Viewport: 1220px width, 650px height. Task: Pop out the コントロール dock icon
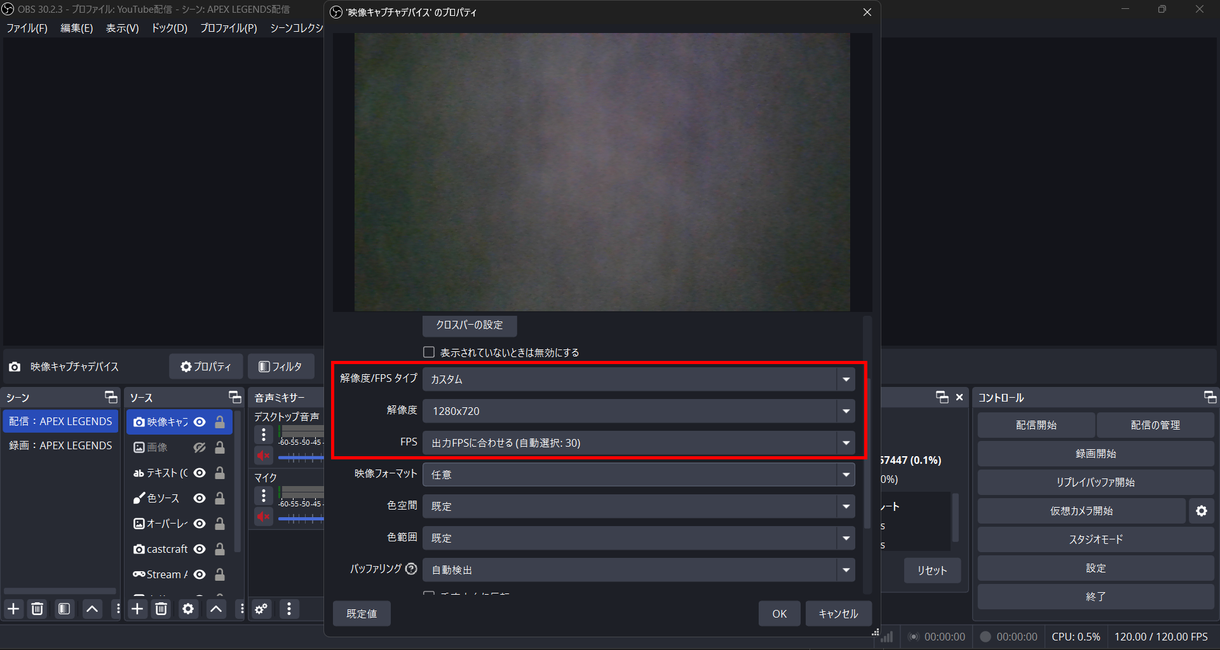(1210, 397)
